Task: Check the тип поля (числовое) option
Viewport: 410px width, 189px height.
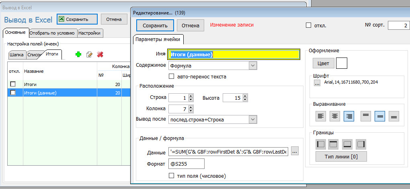Action: 172,176
